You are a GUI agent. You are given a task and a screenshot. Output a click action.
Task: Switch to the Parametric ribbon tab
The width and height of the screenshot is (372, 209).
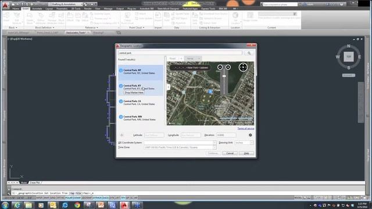[x=62, y=9]
